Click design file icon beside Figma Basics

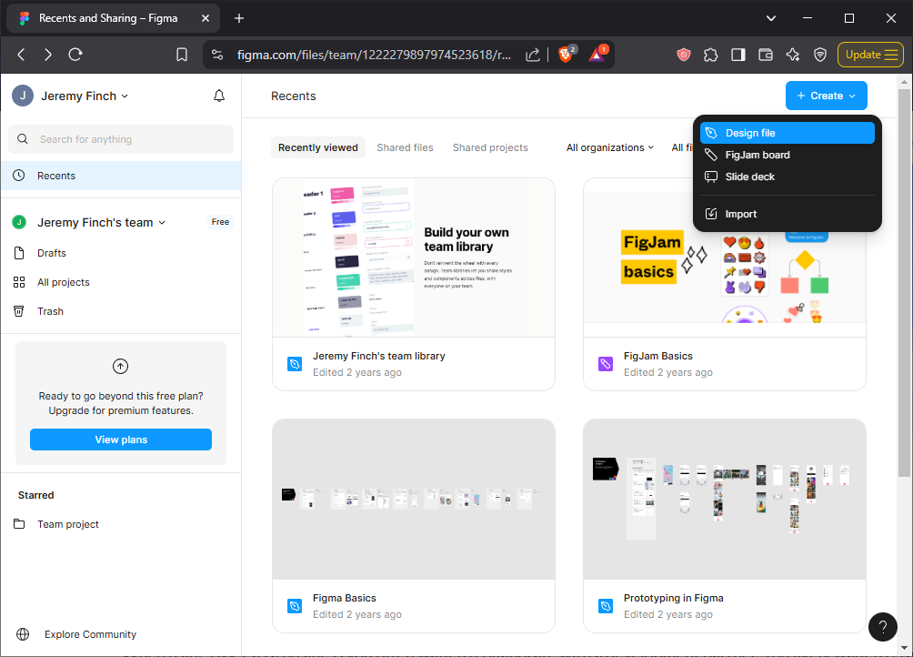pos(295,606)
